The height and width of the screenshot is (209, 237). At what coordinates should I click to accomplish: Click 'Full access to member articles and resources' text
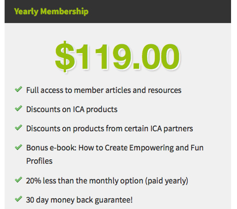coord(104,91)
